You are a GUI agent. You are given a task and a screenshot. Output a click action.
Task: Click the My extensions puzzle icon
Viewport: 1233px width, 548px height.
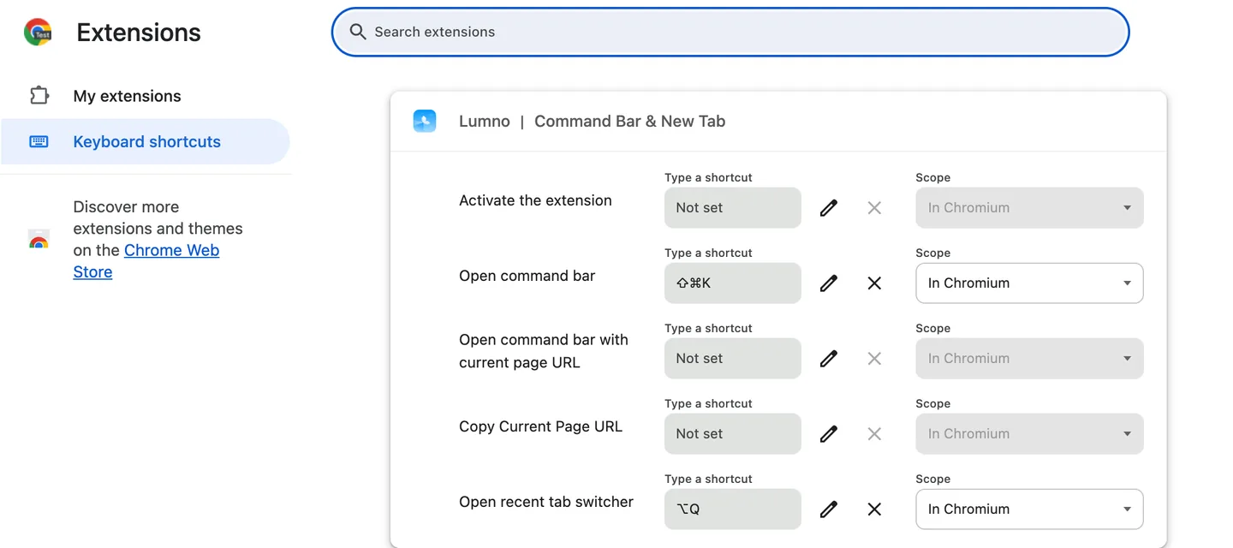tap(39, 95)
